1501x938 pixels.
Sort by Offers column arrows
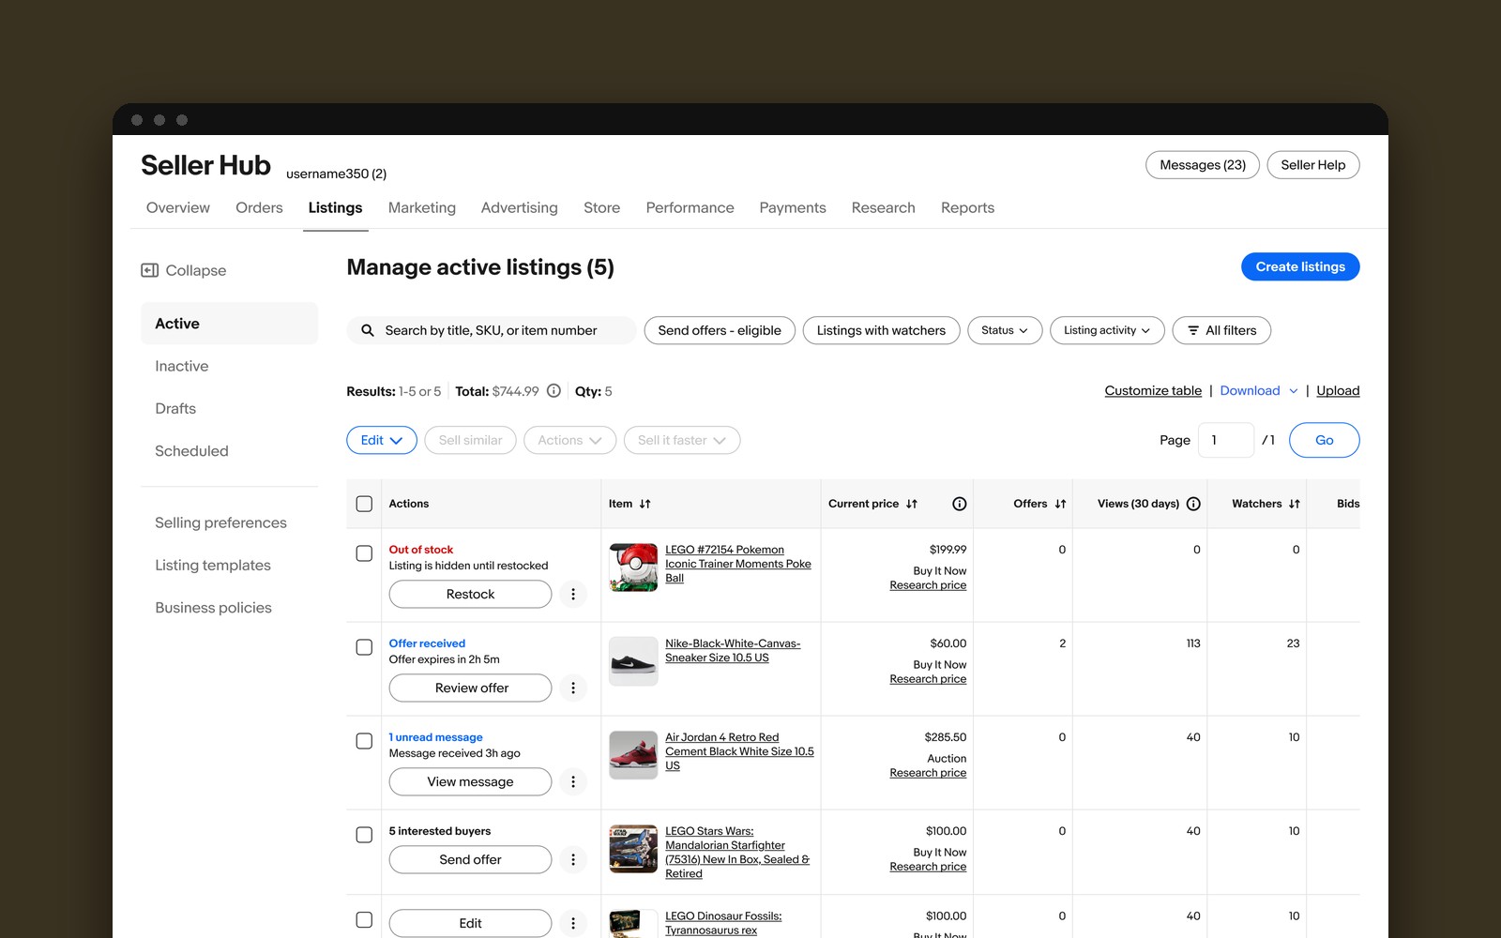pyautogui.click(x=1060, y=504)
